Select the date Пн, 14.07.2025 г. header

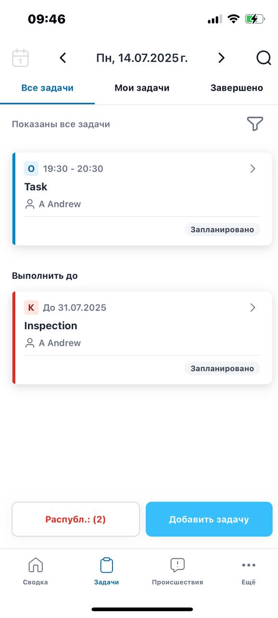click(x=142, y=57)
